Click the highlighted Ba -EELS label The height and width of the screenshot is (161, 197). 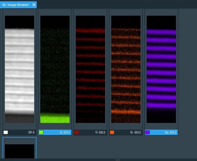(x=171, y=132)
